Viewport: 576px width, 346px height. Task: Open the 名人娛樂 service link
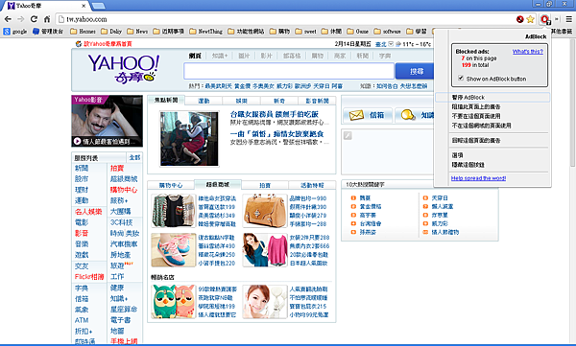(x=88, y=212)
